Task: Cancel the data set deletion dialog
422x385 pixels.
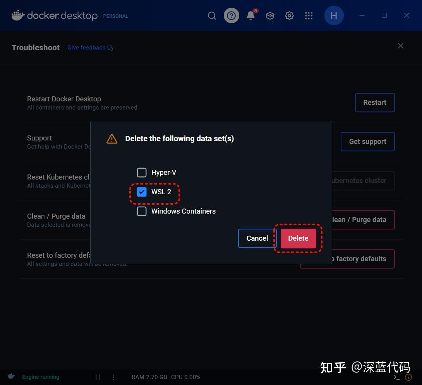Action: tap(257, 238)
